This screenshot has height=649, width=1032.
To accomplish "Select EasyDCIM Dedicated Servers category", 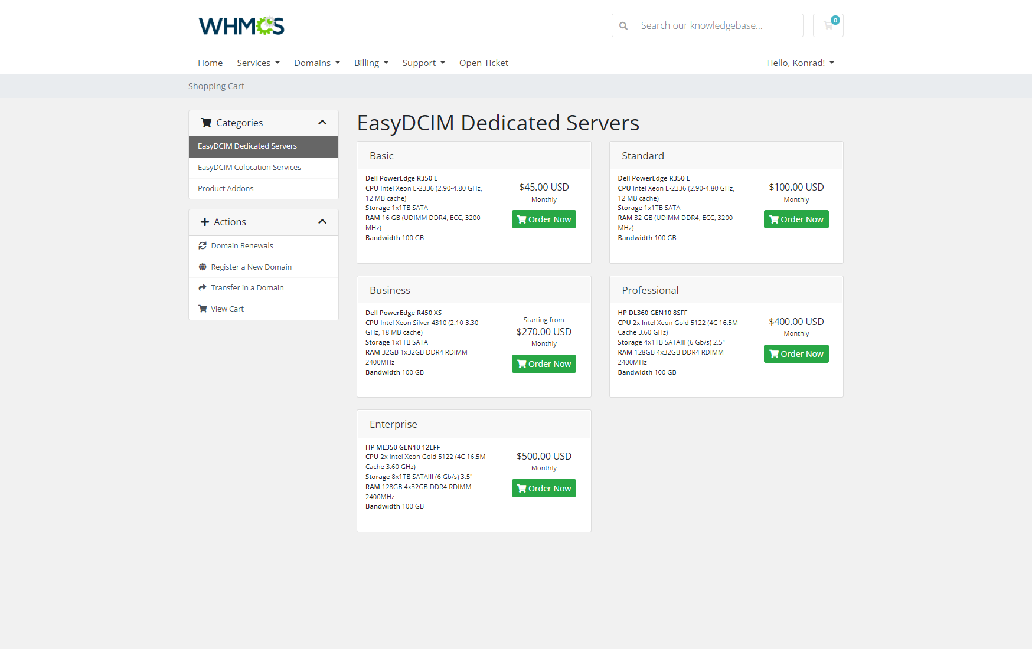I will pyautogui.click(x=263, y=146).
